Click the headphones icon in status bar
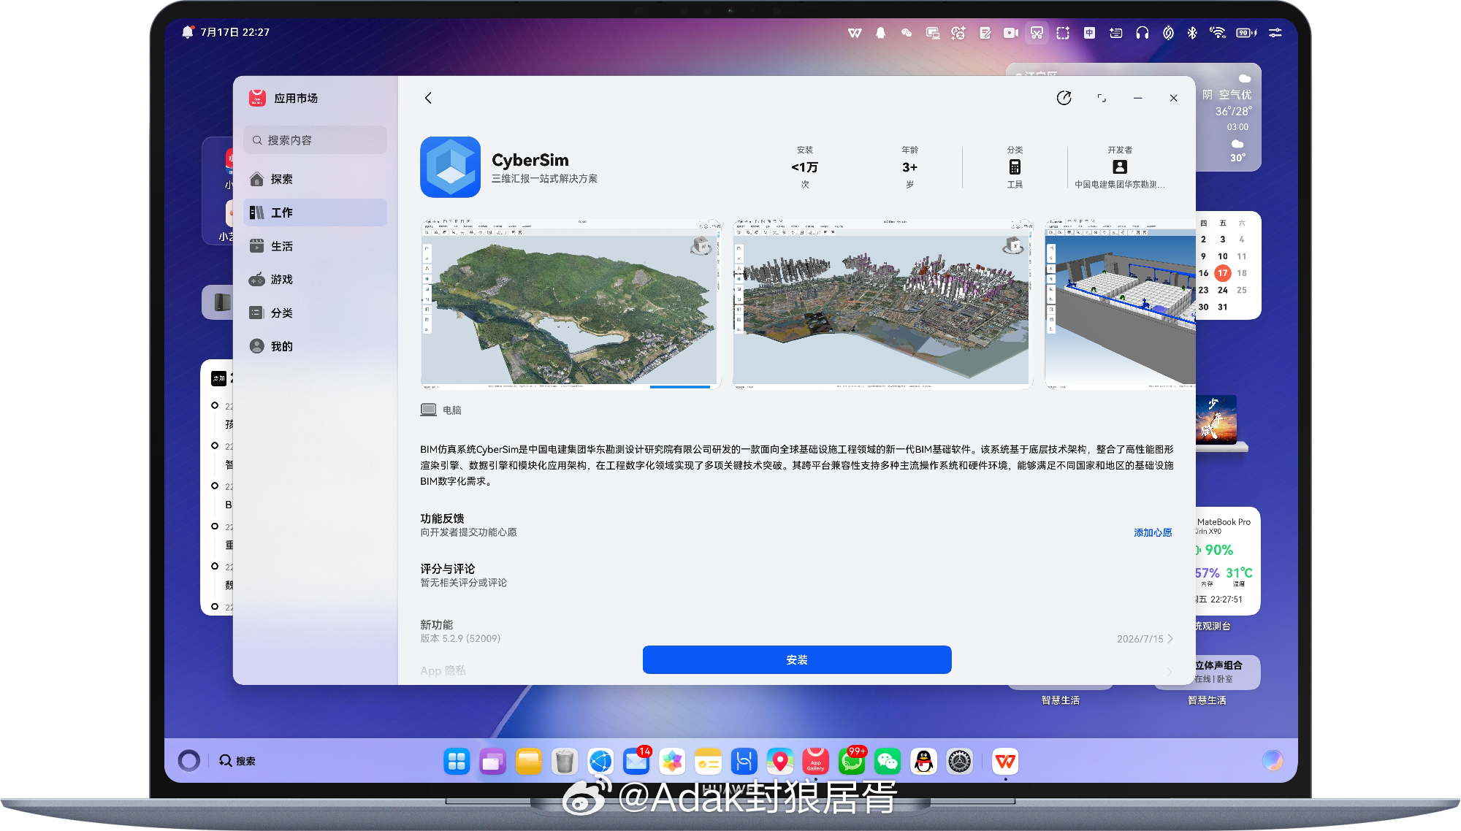The width and height of the screenshot is (1461, 831). pyautogui.click(x=1142, y=33)
